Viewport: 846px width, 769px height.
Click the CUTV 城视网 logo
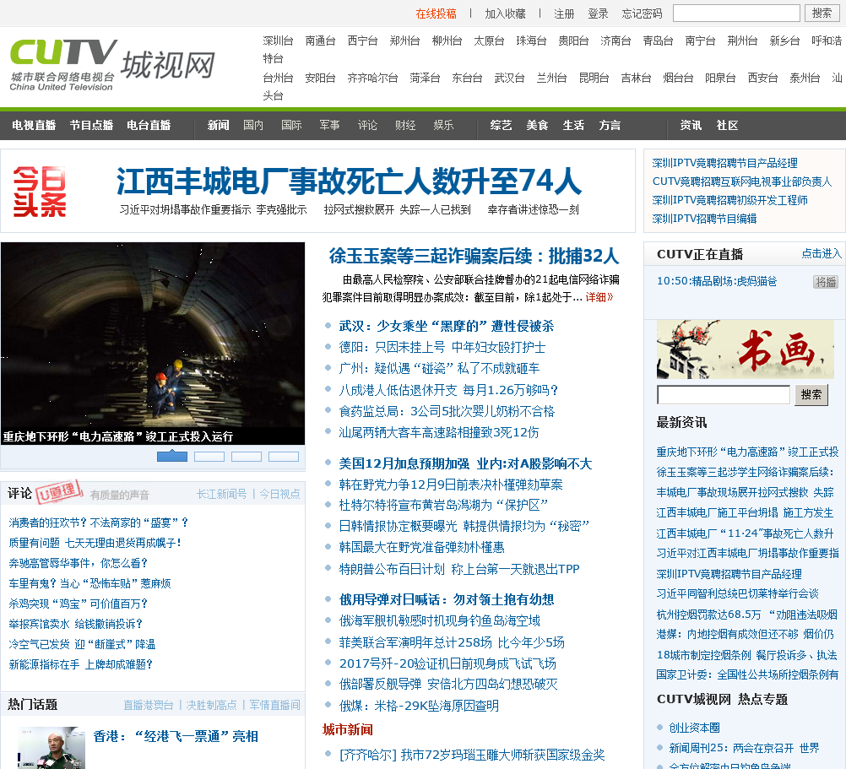tap(112, 65)
